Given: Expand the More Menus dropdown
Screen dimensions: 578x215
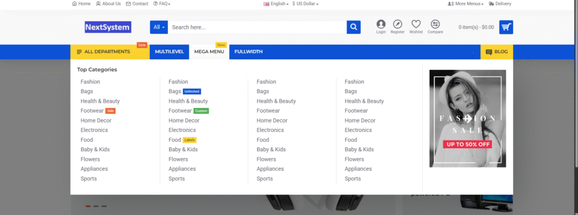Looking at the screenshot, I should pos(466,4).
